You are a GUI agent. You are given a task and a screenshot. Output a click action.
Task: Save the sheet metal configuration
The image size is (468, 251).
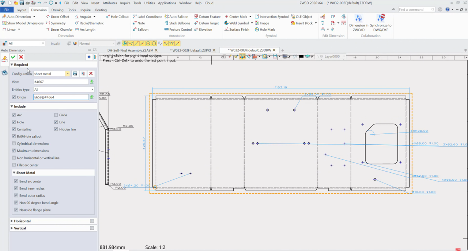[75, 74]
